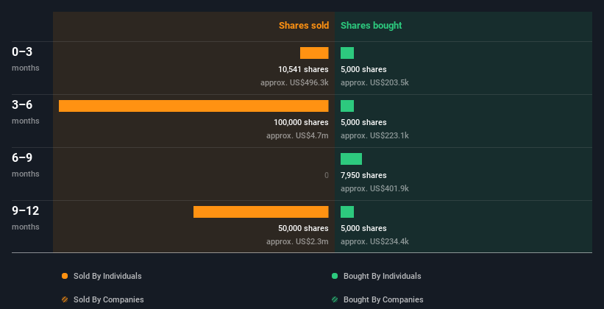Click the orange bar for 100,000 shares sold
Screen dimensions: 604x309
coord(193,106)
